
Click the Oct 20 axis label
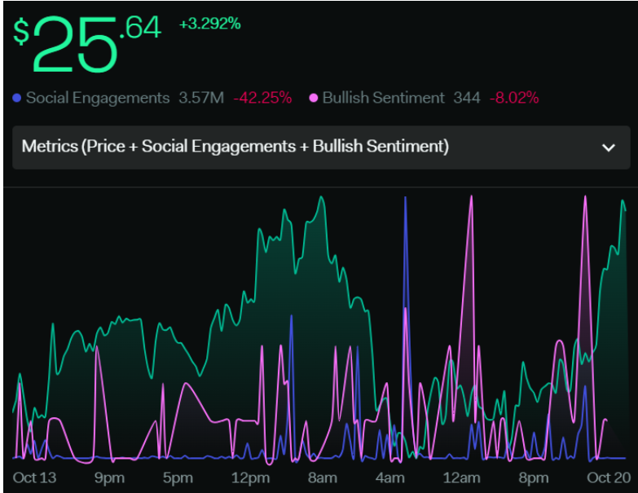click(609, 478)
